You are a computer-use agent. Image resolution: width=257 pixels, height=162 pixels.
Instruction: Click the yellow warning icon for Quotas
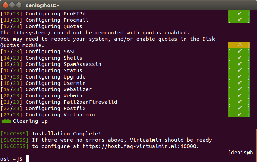240,45
